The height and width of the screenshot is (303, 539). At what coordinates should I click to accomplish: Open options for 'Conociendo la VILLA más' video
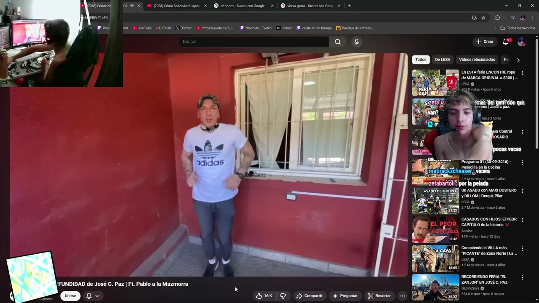[x=523, y=249]
